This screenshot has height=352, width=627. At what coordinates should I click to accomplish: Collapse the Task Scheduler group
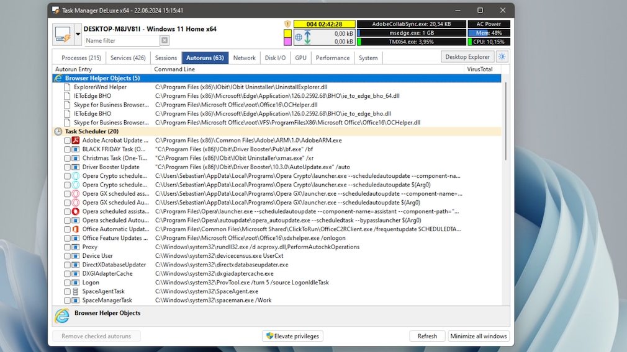point(58,131)
